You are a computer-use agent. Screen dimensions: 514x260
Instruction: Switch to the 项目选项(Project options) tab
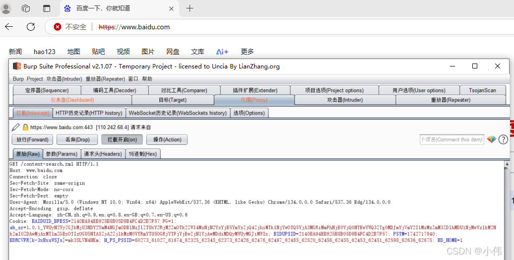pyautogui.click(x=334, y=90)
